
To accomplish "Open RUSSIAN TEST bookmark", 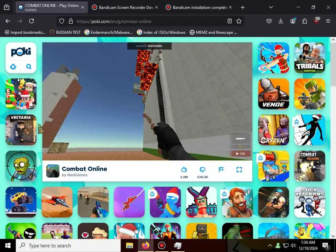I will click(x=65, y=32).
